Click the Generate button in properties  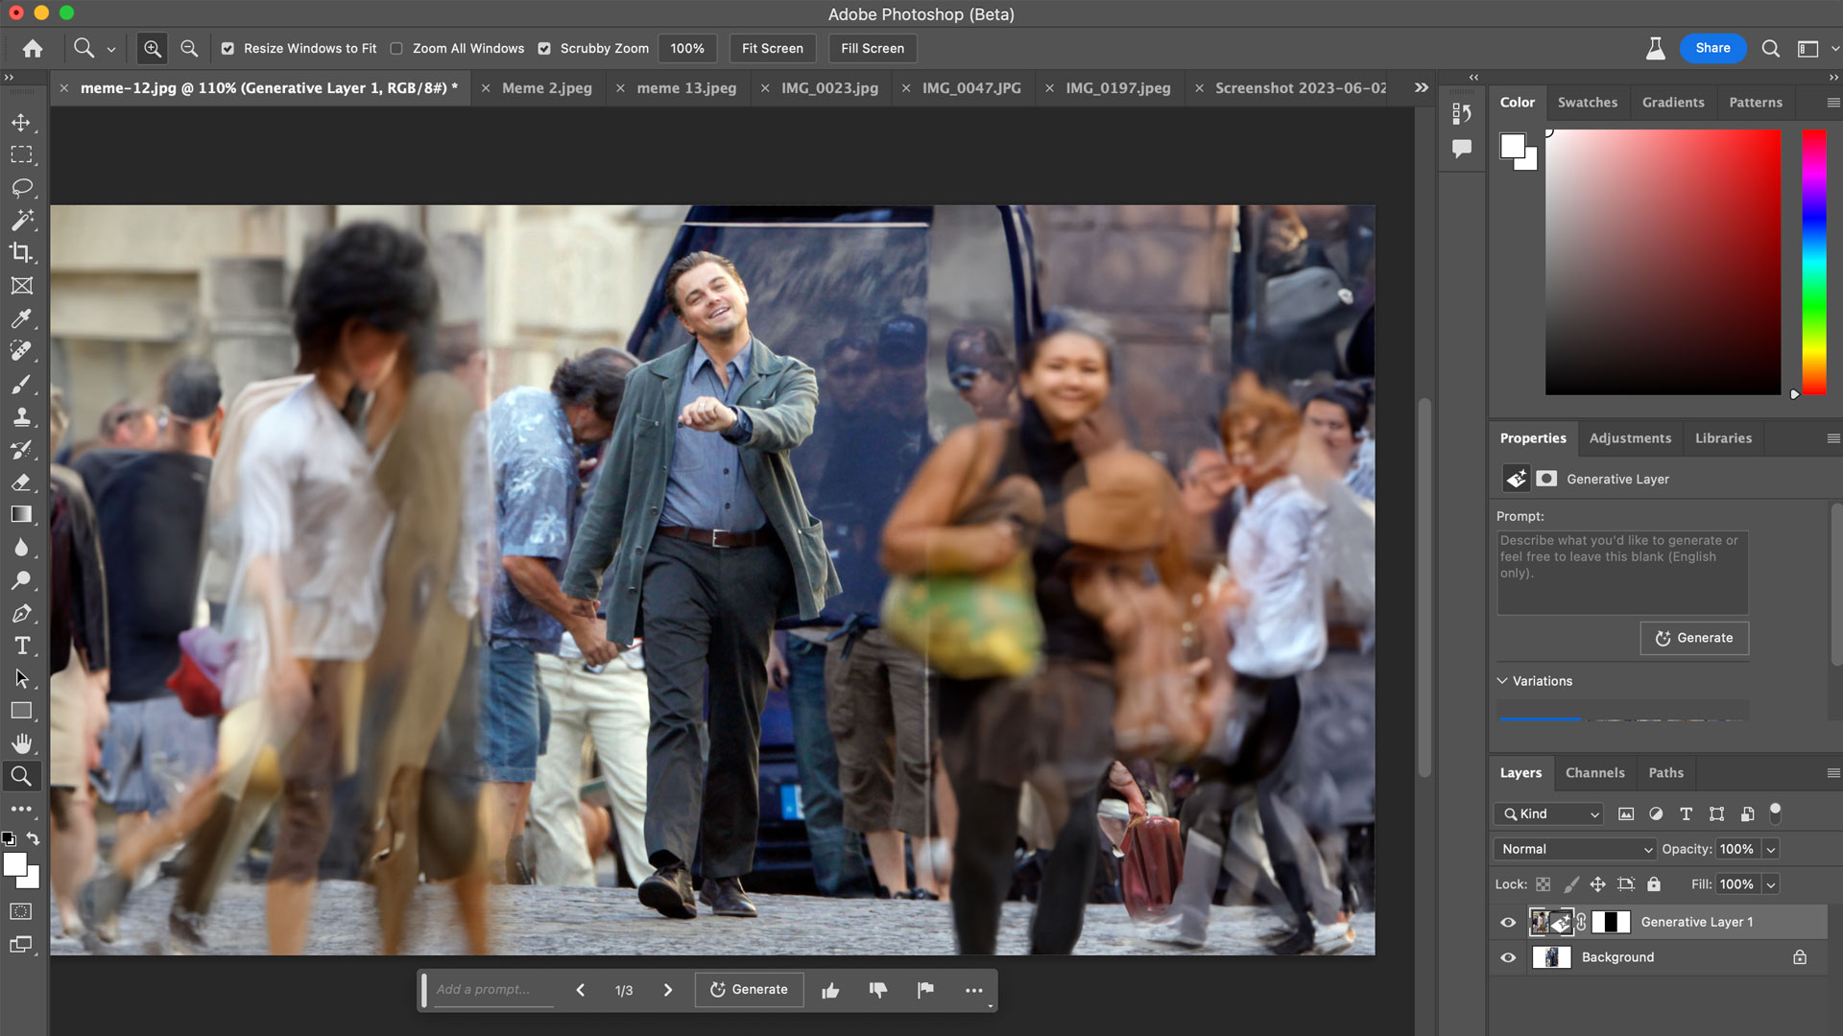(x=1692, y=638)
